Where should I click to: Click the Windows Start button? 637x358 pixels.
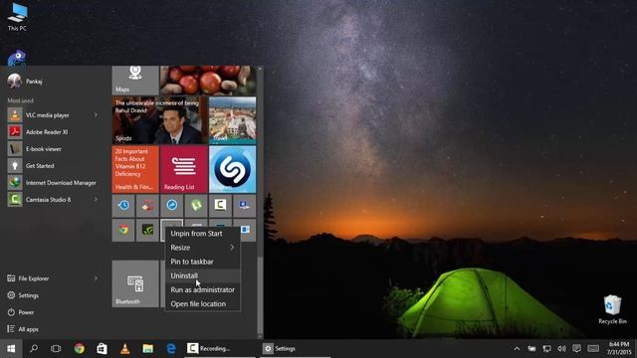(x=11, y=349)
